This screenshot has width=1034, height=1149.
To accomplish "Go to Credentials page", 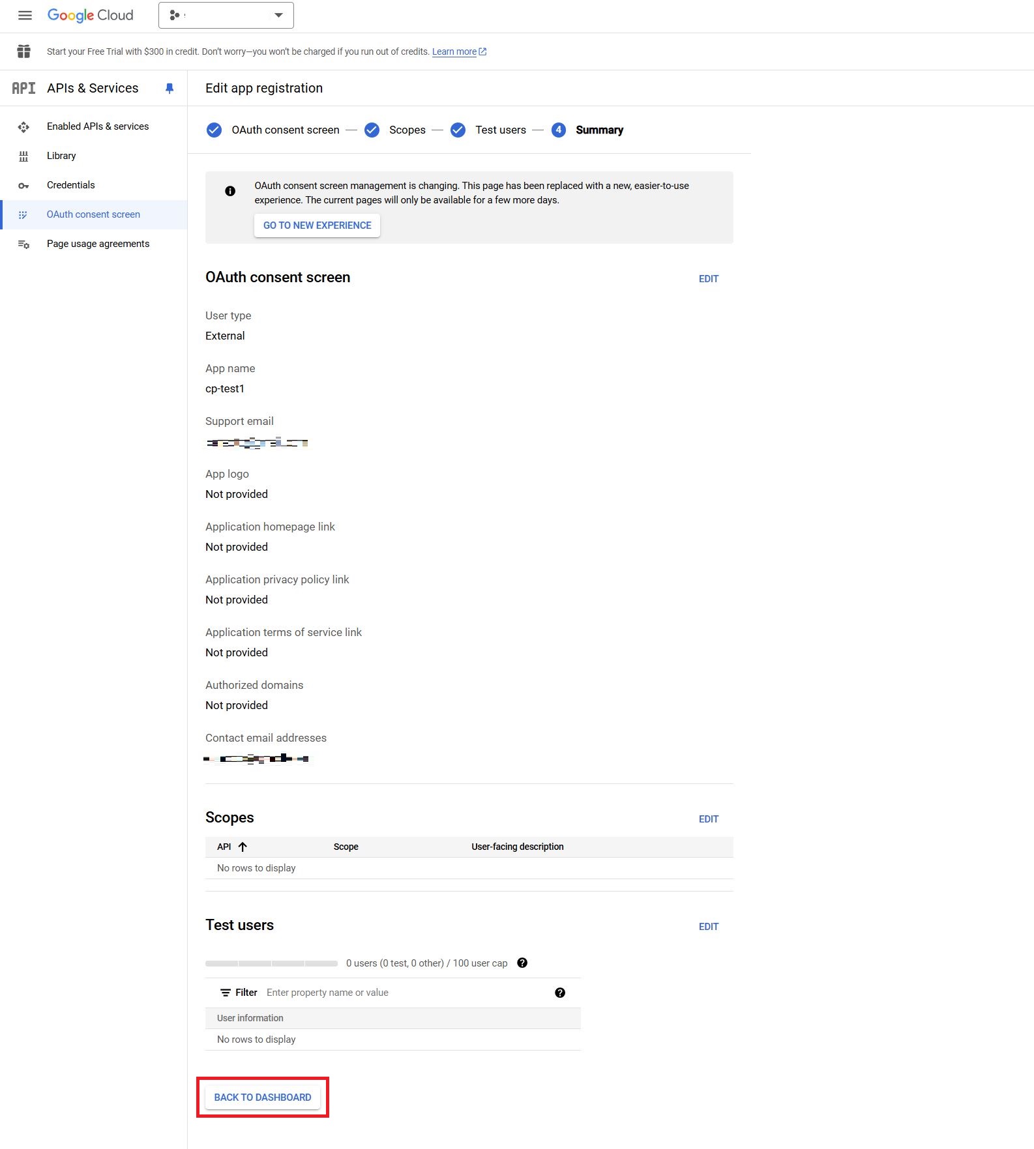I will 70,185.
